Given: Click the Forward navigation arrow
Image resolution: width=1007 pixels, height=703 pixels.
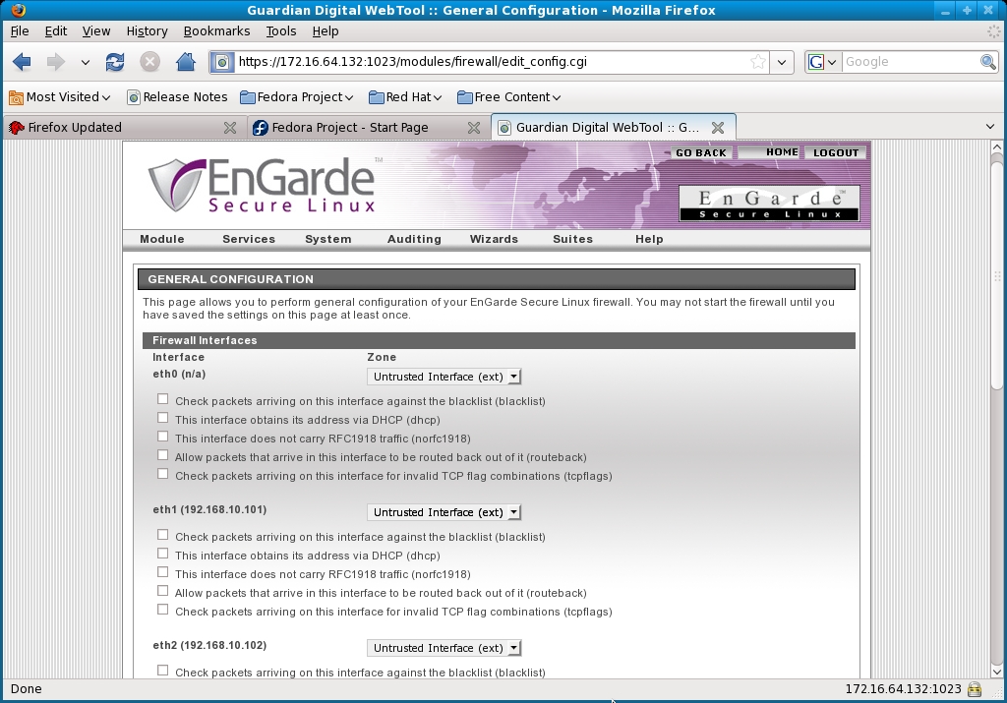Looking at the screenshot, I should coord(56,62).
